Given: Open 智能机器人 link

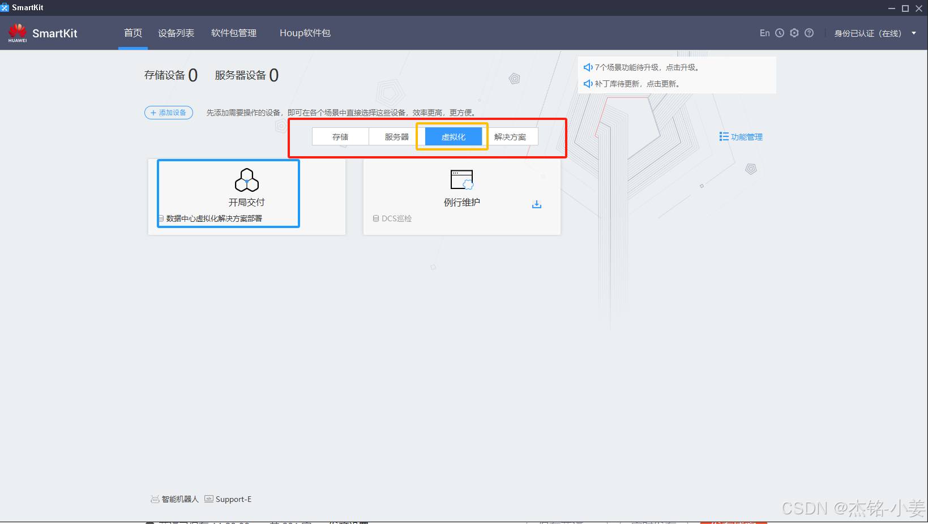Looking at the screenshot, I should [180, 499].
